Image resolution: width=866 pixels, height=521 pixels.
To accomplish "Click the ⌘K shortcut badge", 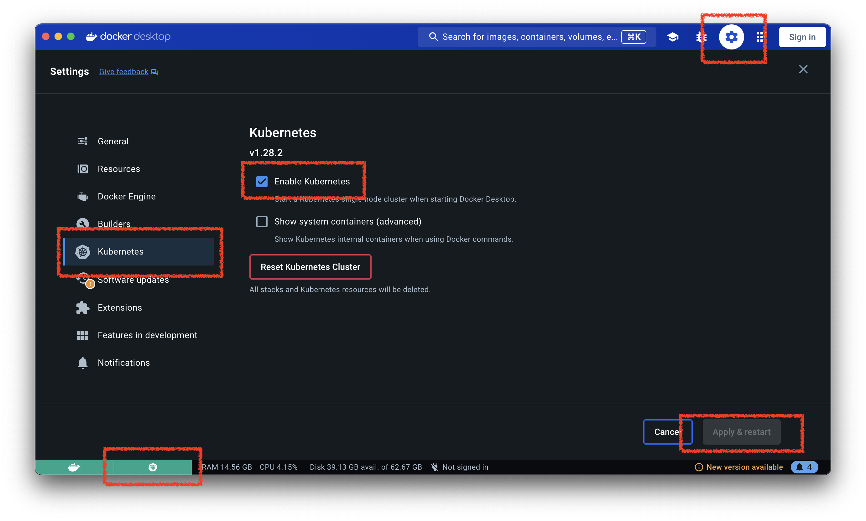I will point(634,37).
